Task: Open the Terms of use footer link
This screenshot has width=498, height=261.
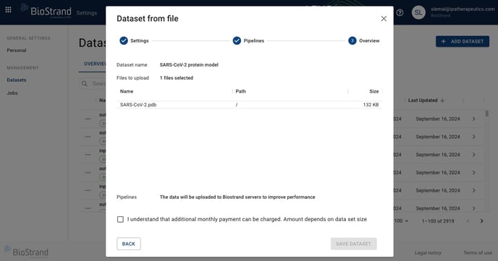Action: pyautogui.click(x=477, y=253)
